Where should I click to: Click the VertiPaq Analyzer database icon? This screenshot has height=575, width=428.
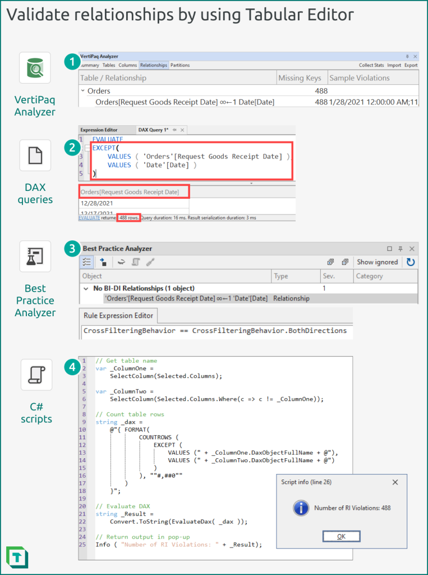pyautogui.click(x=35, y=68)
